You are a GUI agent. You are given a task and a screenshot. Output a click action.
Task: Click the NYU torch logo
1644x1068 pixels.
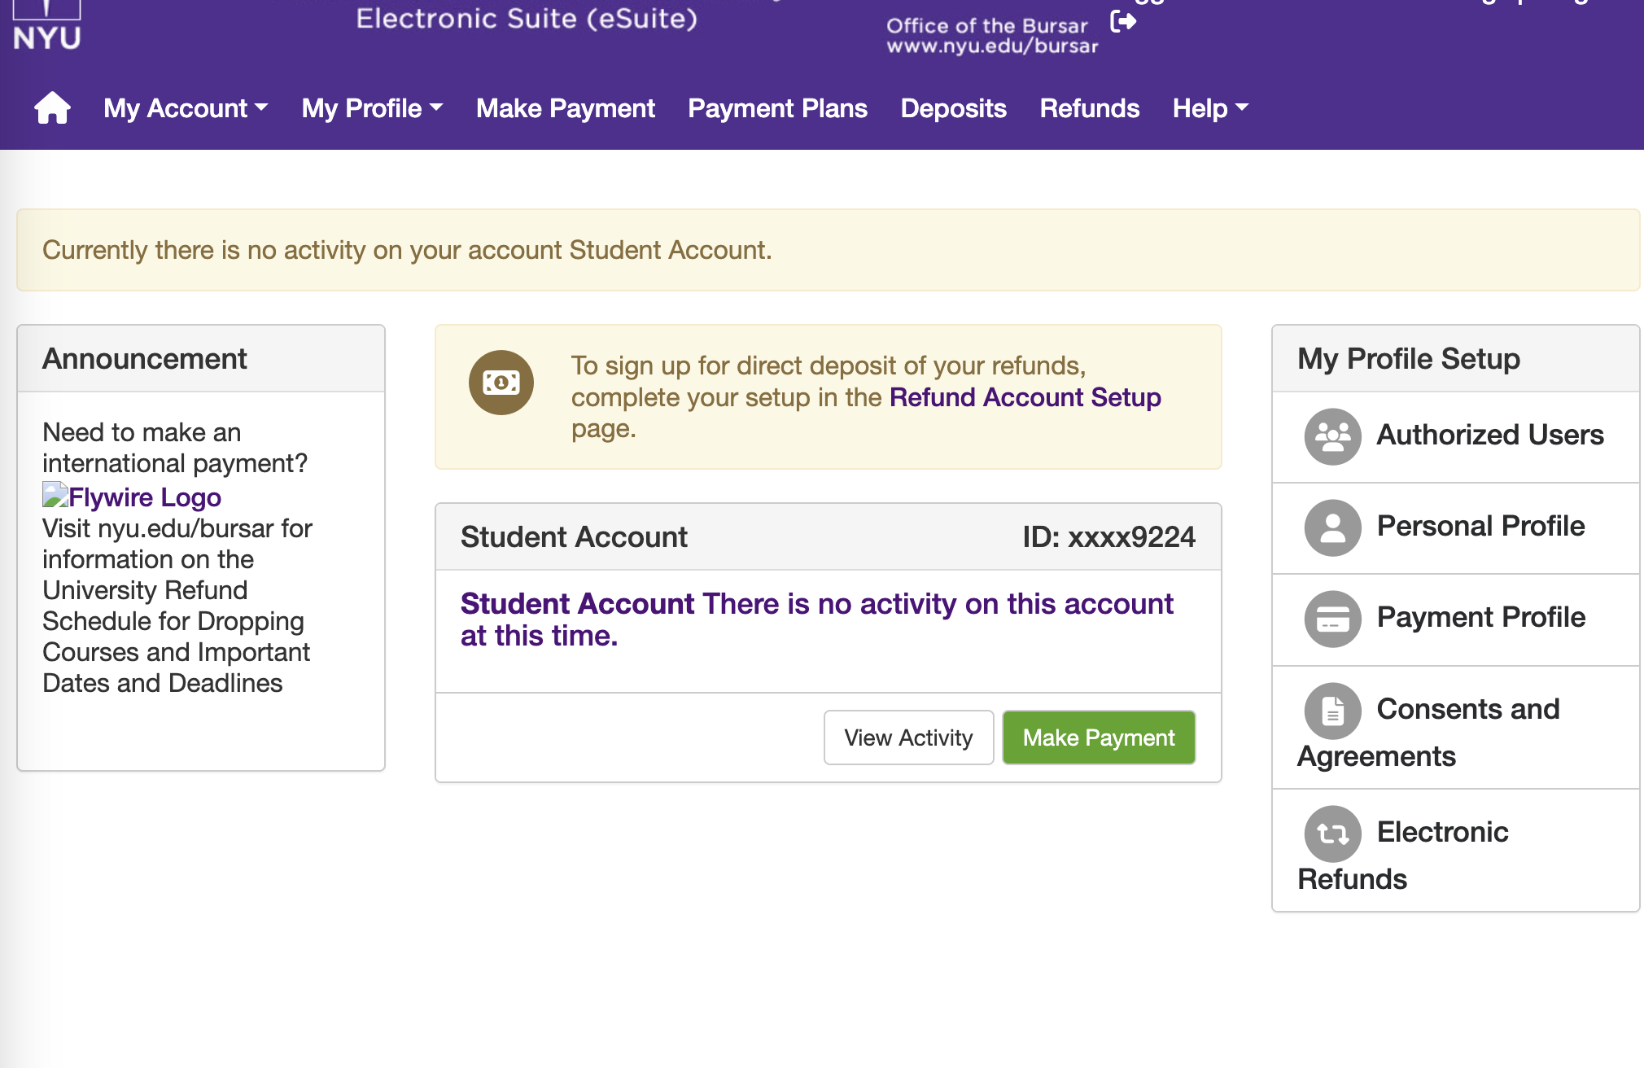[47, 24]
